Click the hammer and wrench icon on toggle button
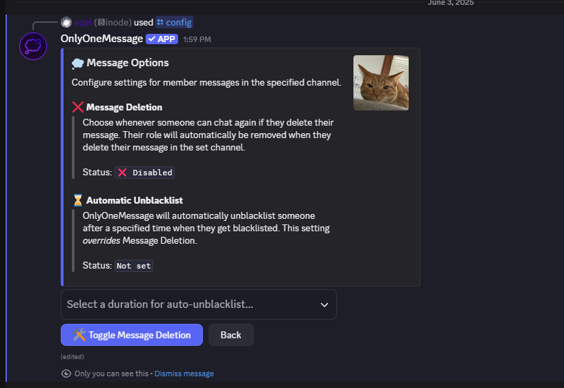Screen dimensions: 564x388 click(x=79, y=335)
